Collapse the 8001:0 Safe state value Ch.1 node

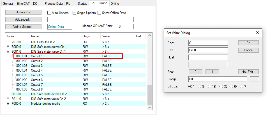(x=8, y=52)
